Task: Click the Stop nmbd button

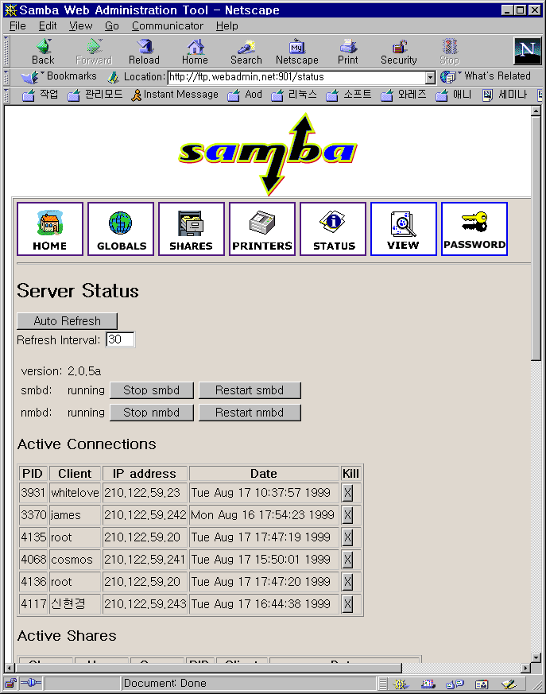Action: point(152,413)
